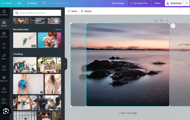The width and height of the screenshot is (190, 120).
Task: Select the outdoor picnic trending photo
Action: tap(49, 65)
